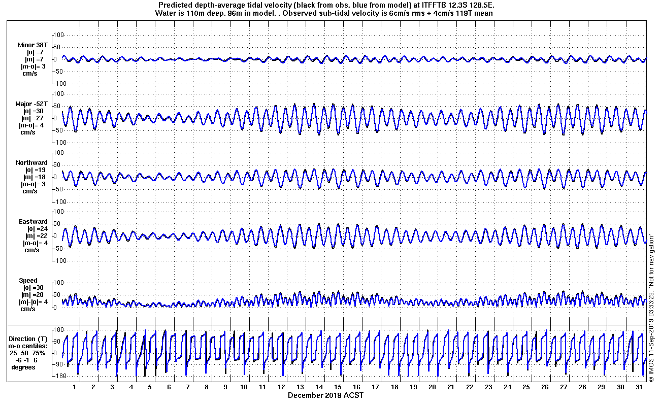This screenshot has height=406, width=660.
Task: Click the chart title line about ITFFTB
Action: click(x=326, y=5)
